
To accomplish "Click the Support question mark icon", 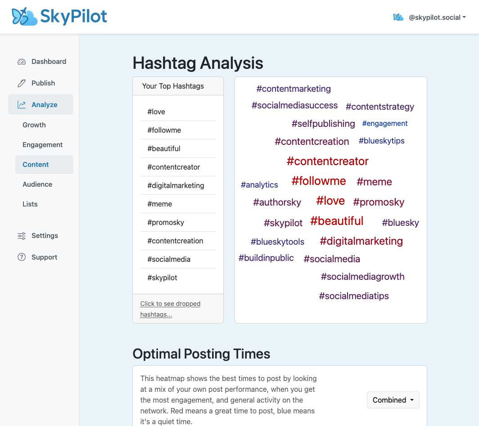I will (22, 257).
